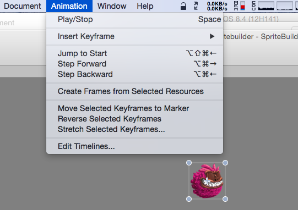298x210 pixels.
Task: Open Edit Timelines dialog
Action: click(135, 146)
